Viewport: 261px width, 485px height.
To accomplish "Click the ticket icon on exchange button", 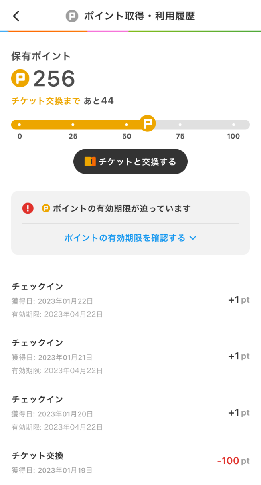I will coord(90,162).
